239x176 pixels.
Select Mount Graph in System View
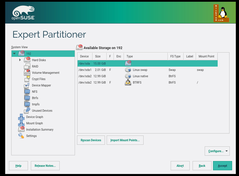(34, 123)
